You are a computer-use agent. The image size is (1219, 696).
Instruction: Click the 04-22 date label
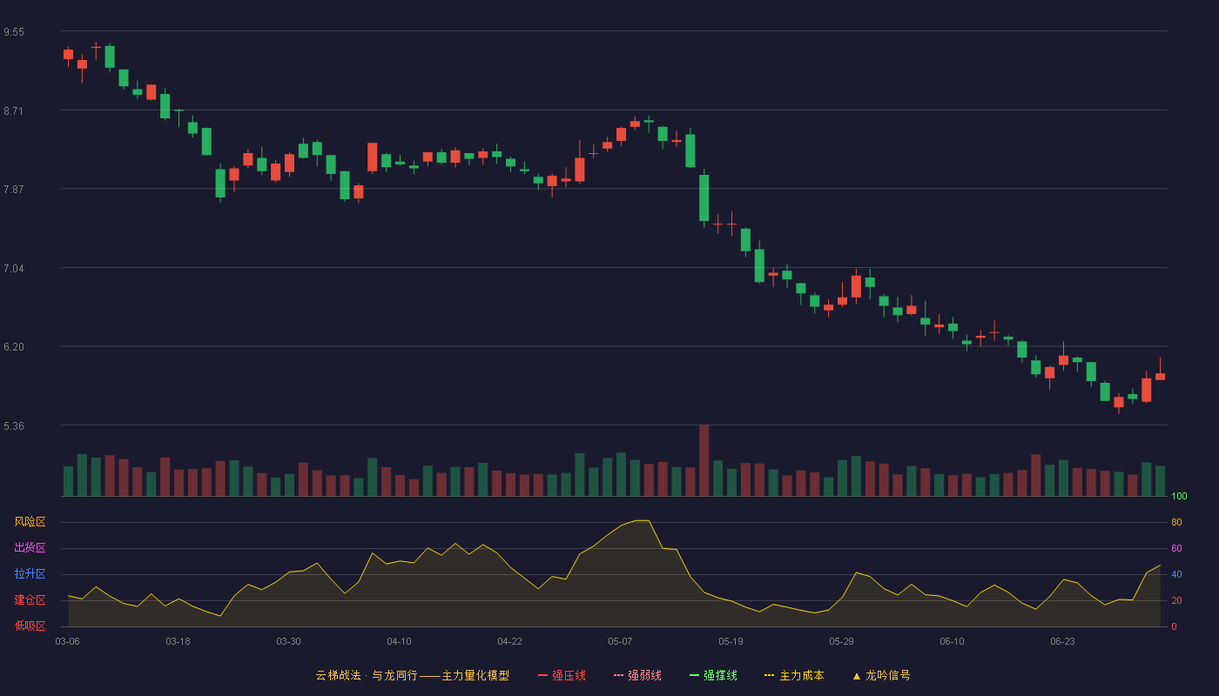click(509, 641)
